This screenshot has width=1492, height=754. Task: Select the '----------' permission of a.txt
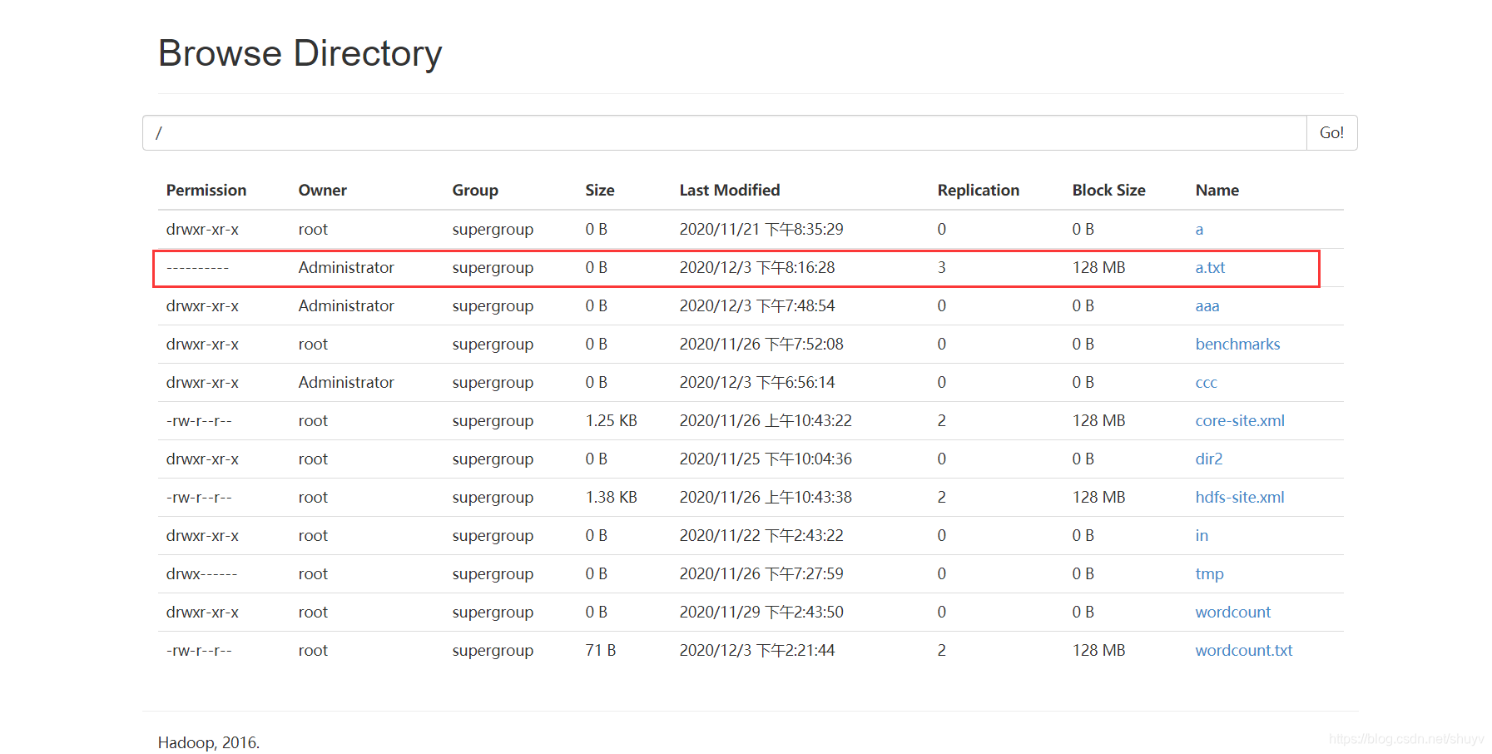click(197, 268)
